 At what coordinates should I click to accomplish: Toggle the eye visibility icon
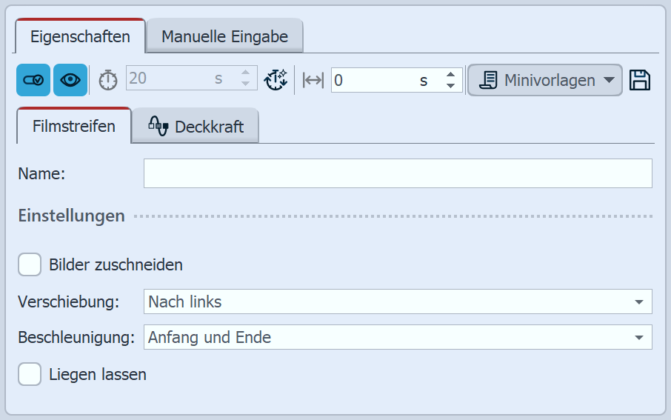click(70, 81)
